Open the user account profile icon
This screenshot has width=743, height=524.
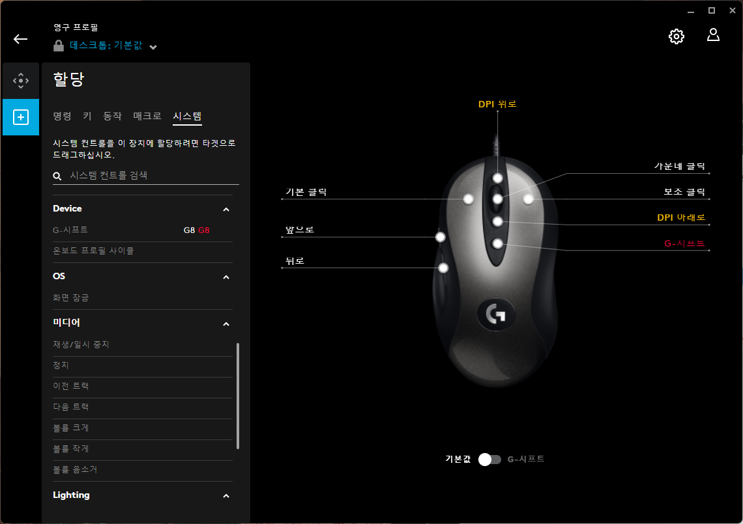(x=713, y=35)
